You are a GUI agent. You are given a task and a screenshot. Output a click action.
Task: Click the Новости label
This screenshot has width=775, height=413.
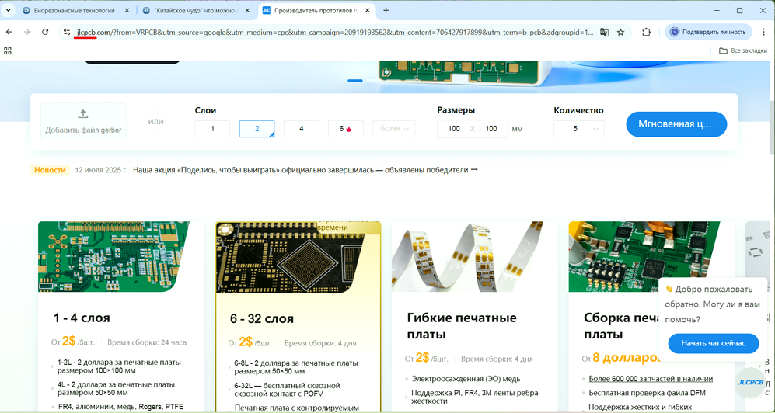click(x=50, y=170)
